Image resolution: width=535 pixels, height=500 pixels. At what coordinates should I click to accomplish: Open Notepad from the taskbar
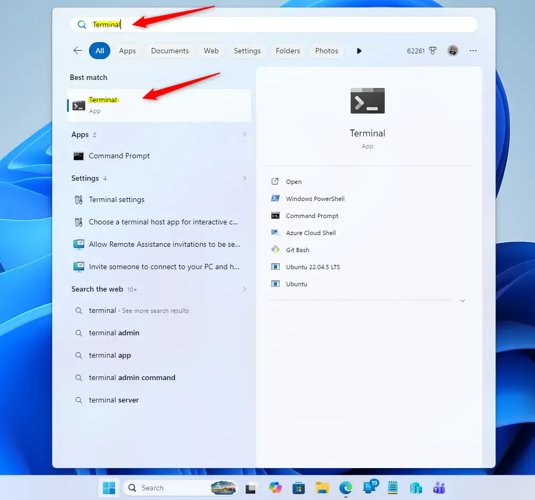click(x=393, y=488)
